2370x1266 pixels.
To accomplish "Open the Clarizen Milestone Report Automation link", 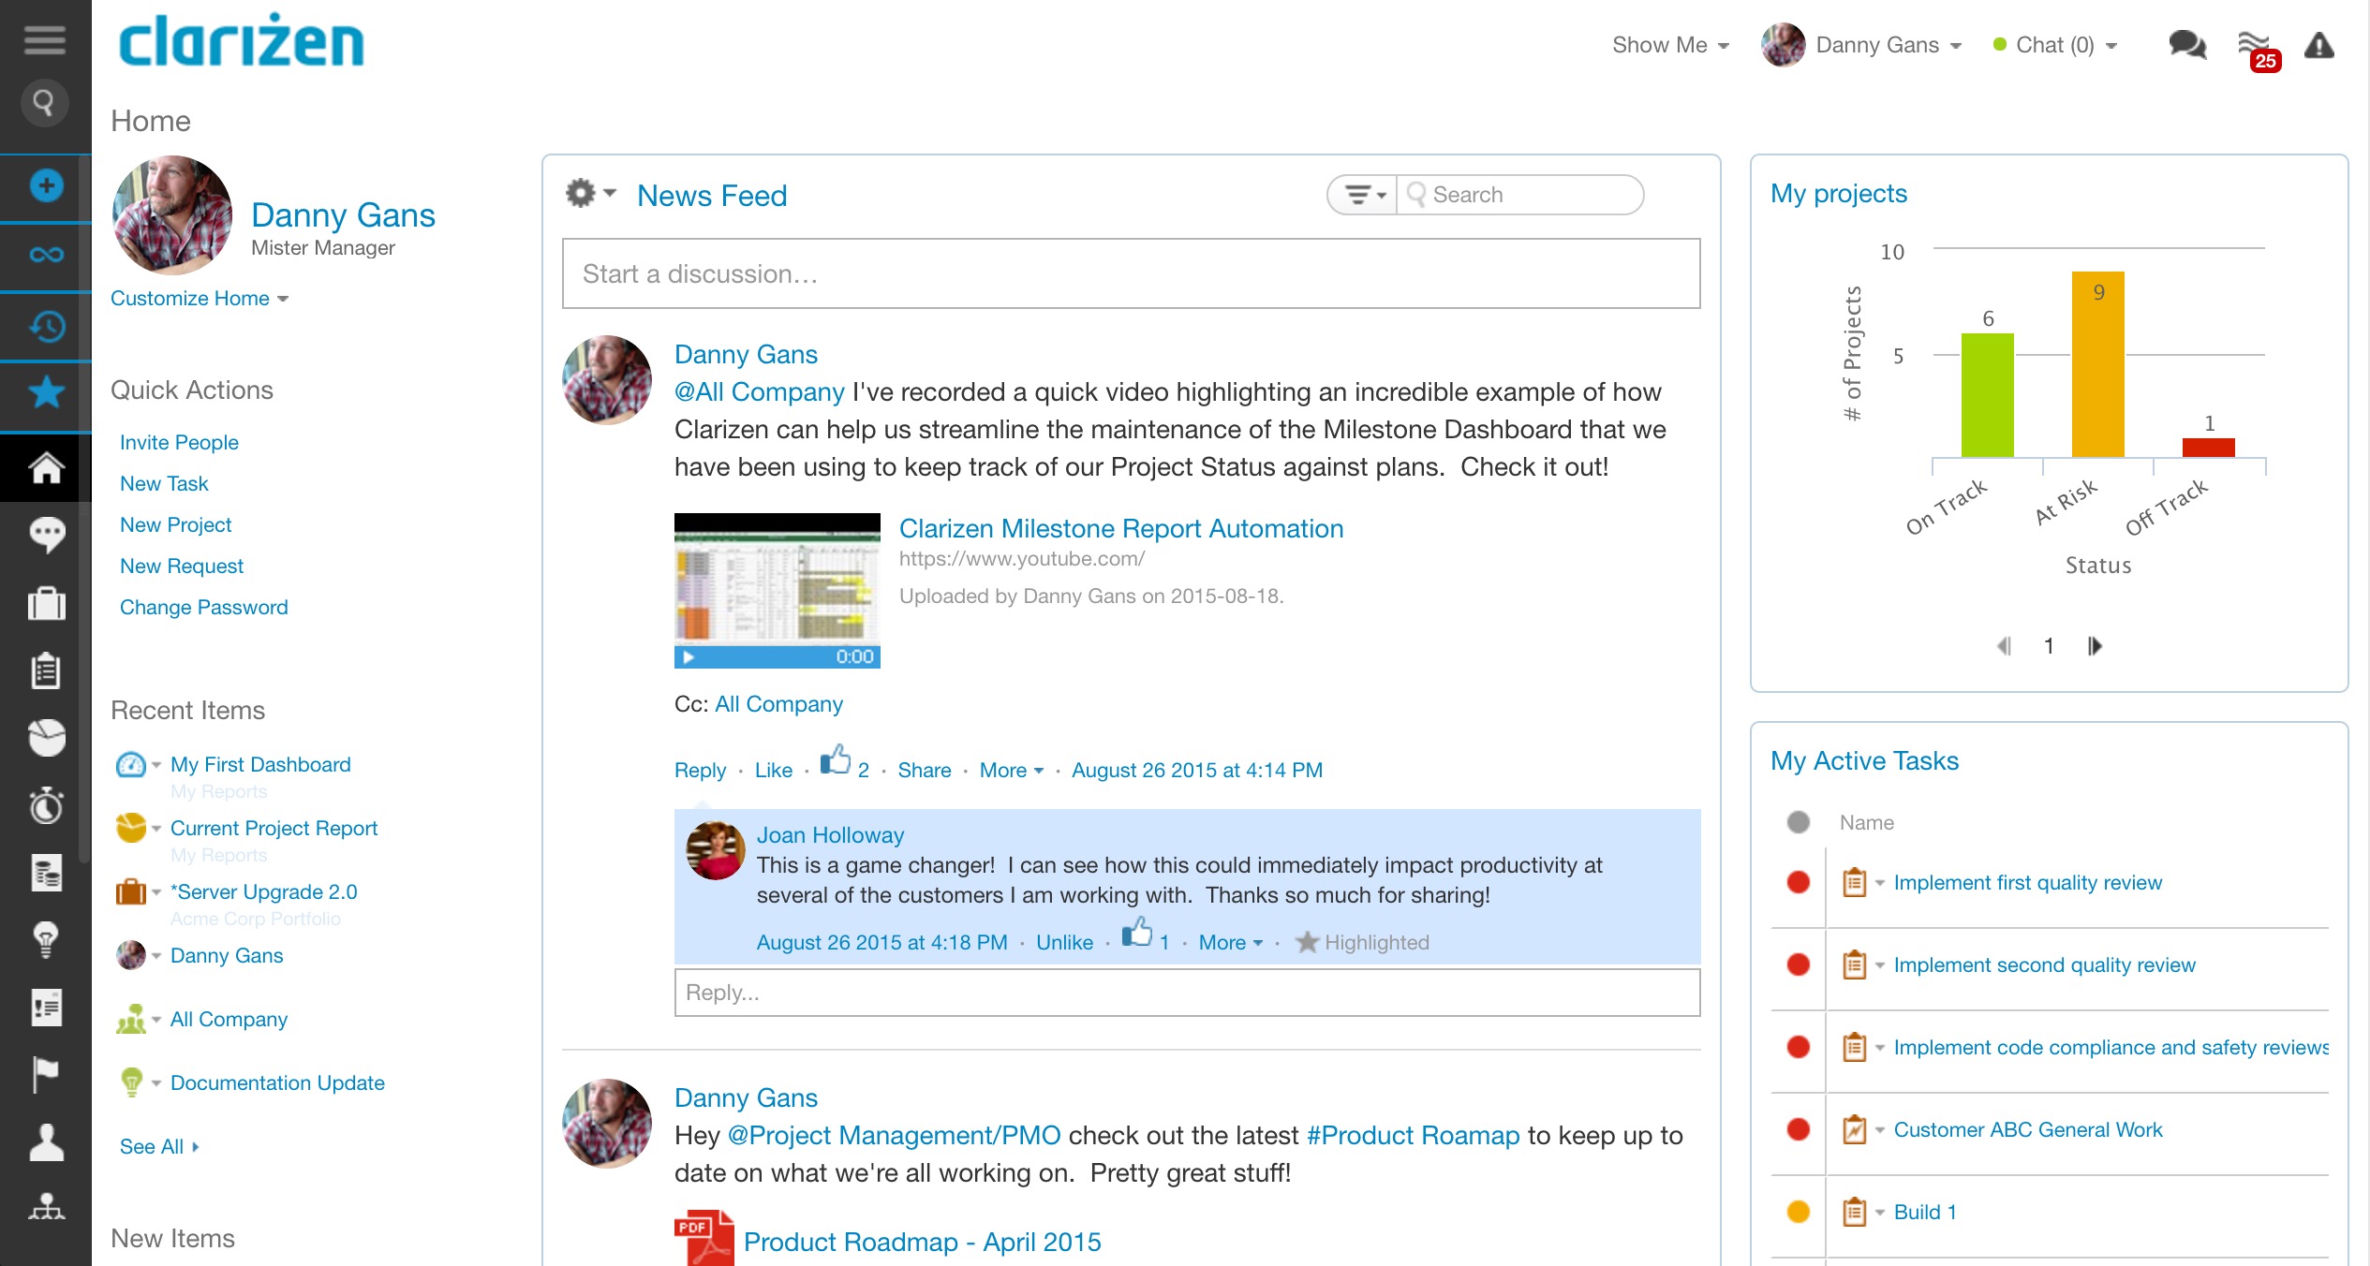I will tap(1120, 528).
